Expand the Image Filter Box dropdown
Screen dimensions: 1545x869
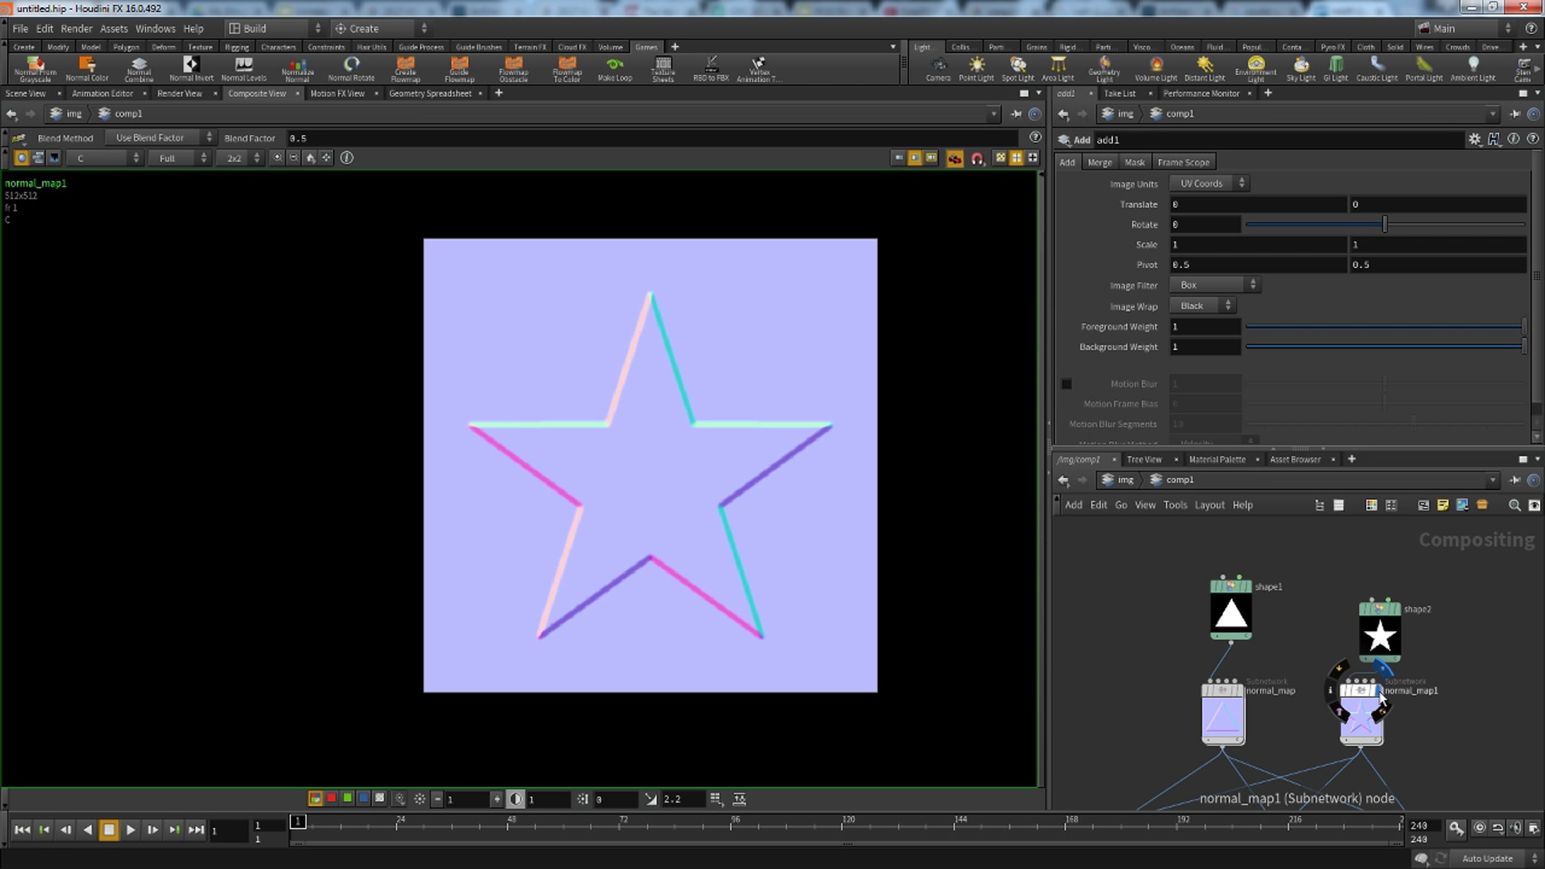[x=1214, y=285]
